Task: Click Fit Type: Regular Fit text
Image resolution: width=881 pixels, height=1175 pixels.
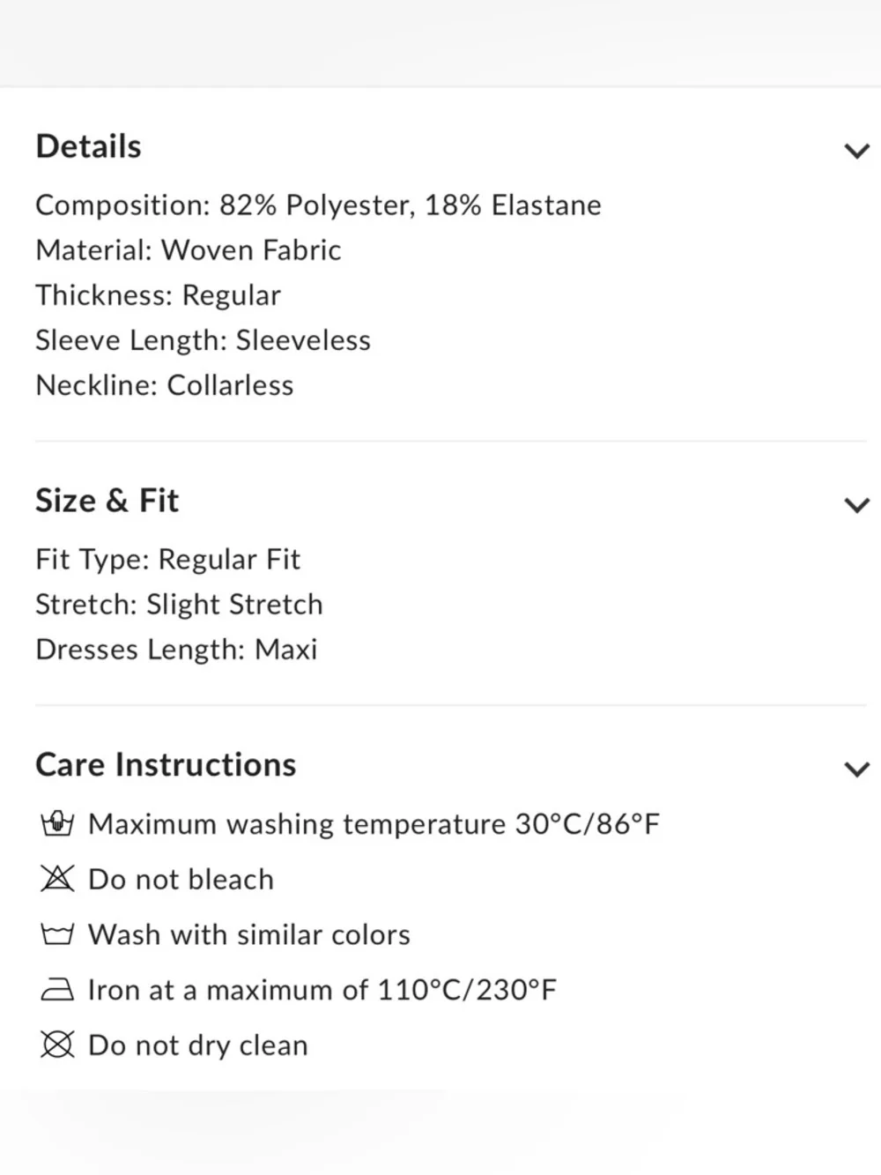Action: (167, 559)
